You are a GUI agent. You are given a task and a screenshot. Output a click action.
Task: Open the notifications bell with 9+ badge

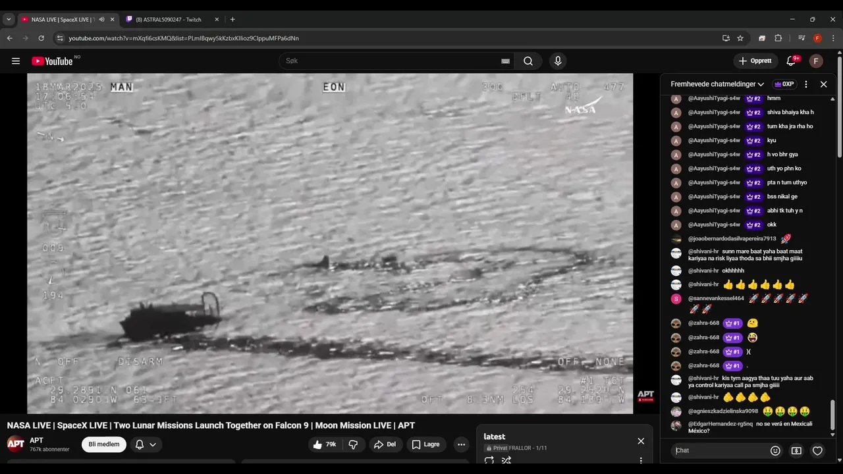[792, 61]
